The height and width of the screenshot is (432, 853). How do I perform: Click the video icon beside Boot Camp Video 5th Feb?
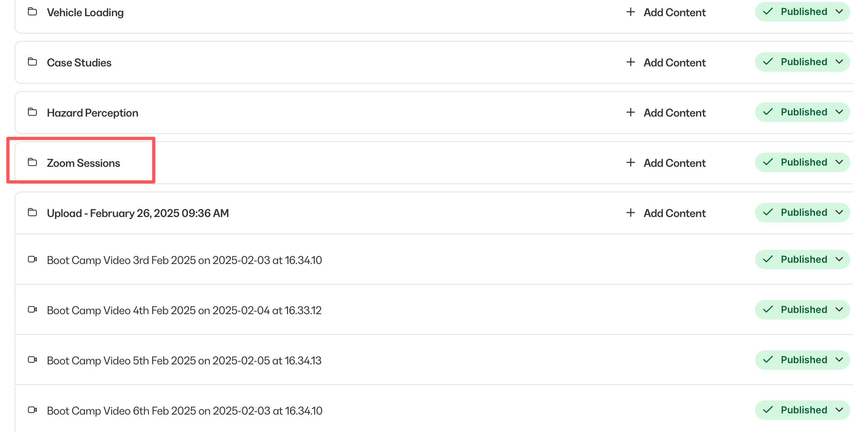pos(32,360)
